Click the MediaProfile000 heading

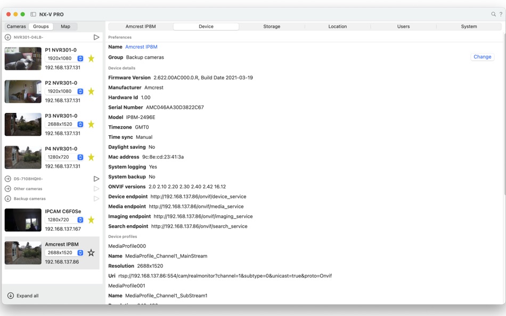[127, 246]
